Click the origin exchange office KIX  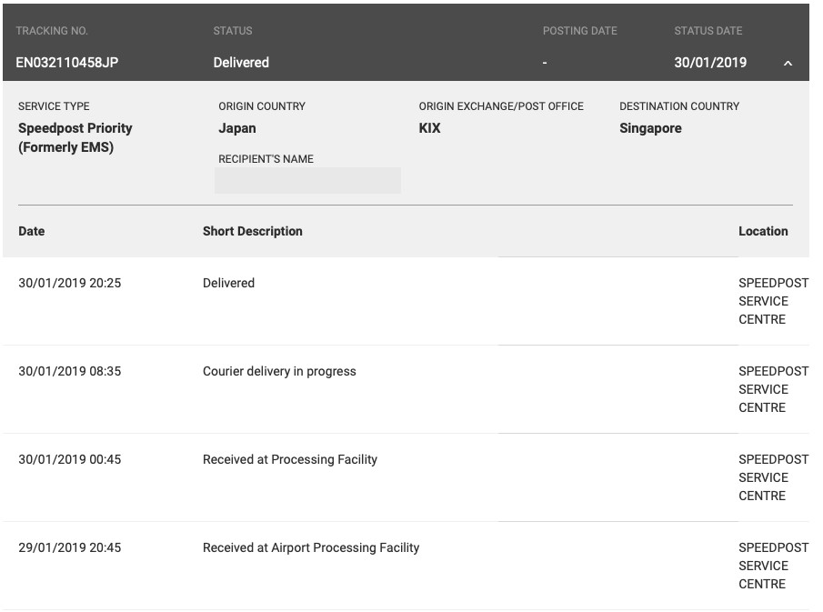click(429, 128)
